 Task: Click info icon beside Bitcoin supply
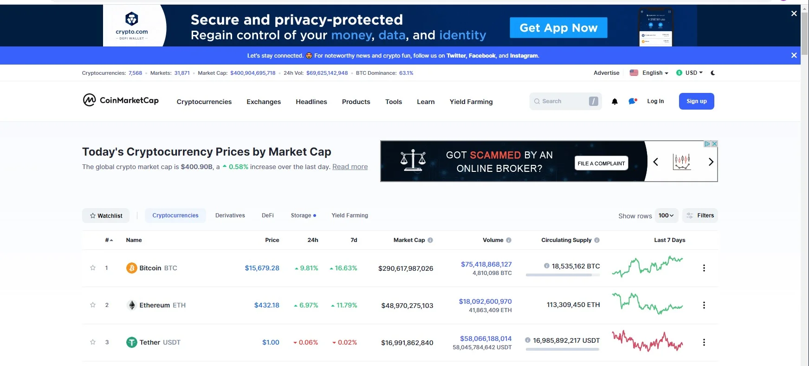click(547, 266)
